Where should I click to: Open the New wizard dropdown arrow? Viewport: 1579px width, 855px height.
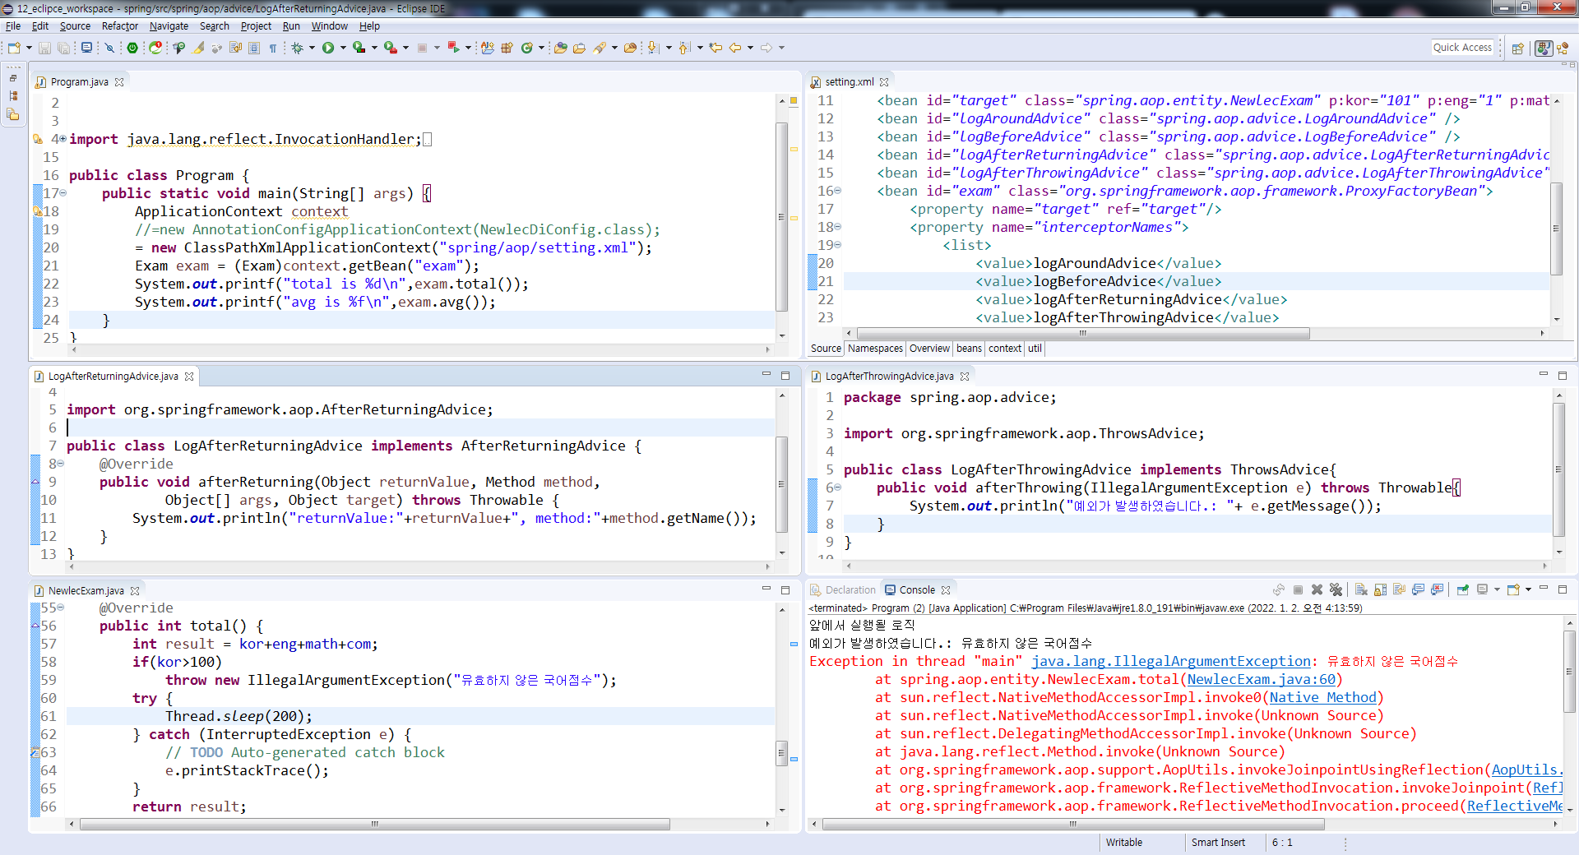[29, 48]
